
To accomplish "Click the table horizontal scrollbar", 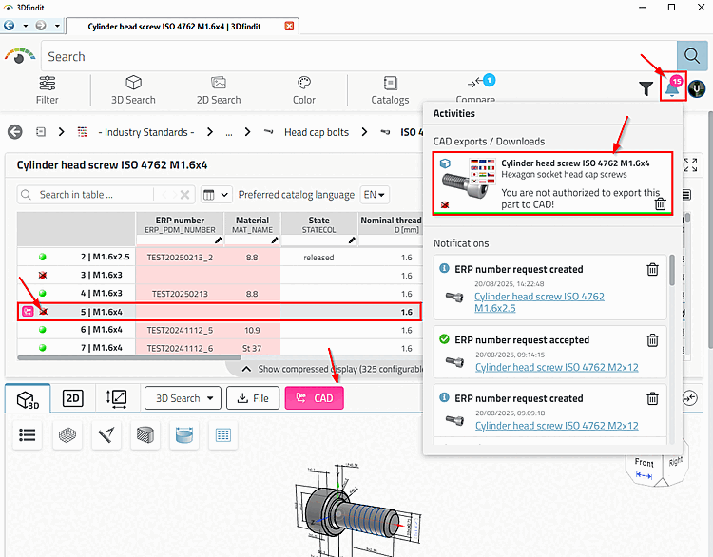I will pos(129,357).
